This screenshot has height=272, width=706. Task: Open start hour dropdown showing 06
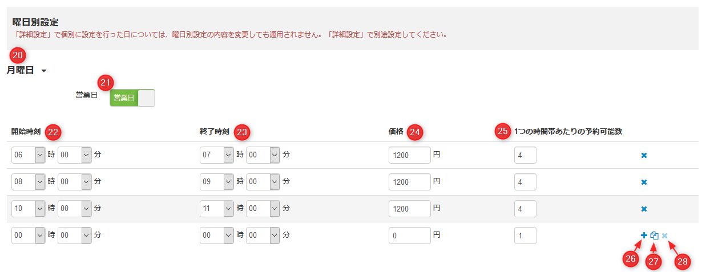click(x=28, y=155)
